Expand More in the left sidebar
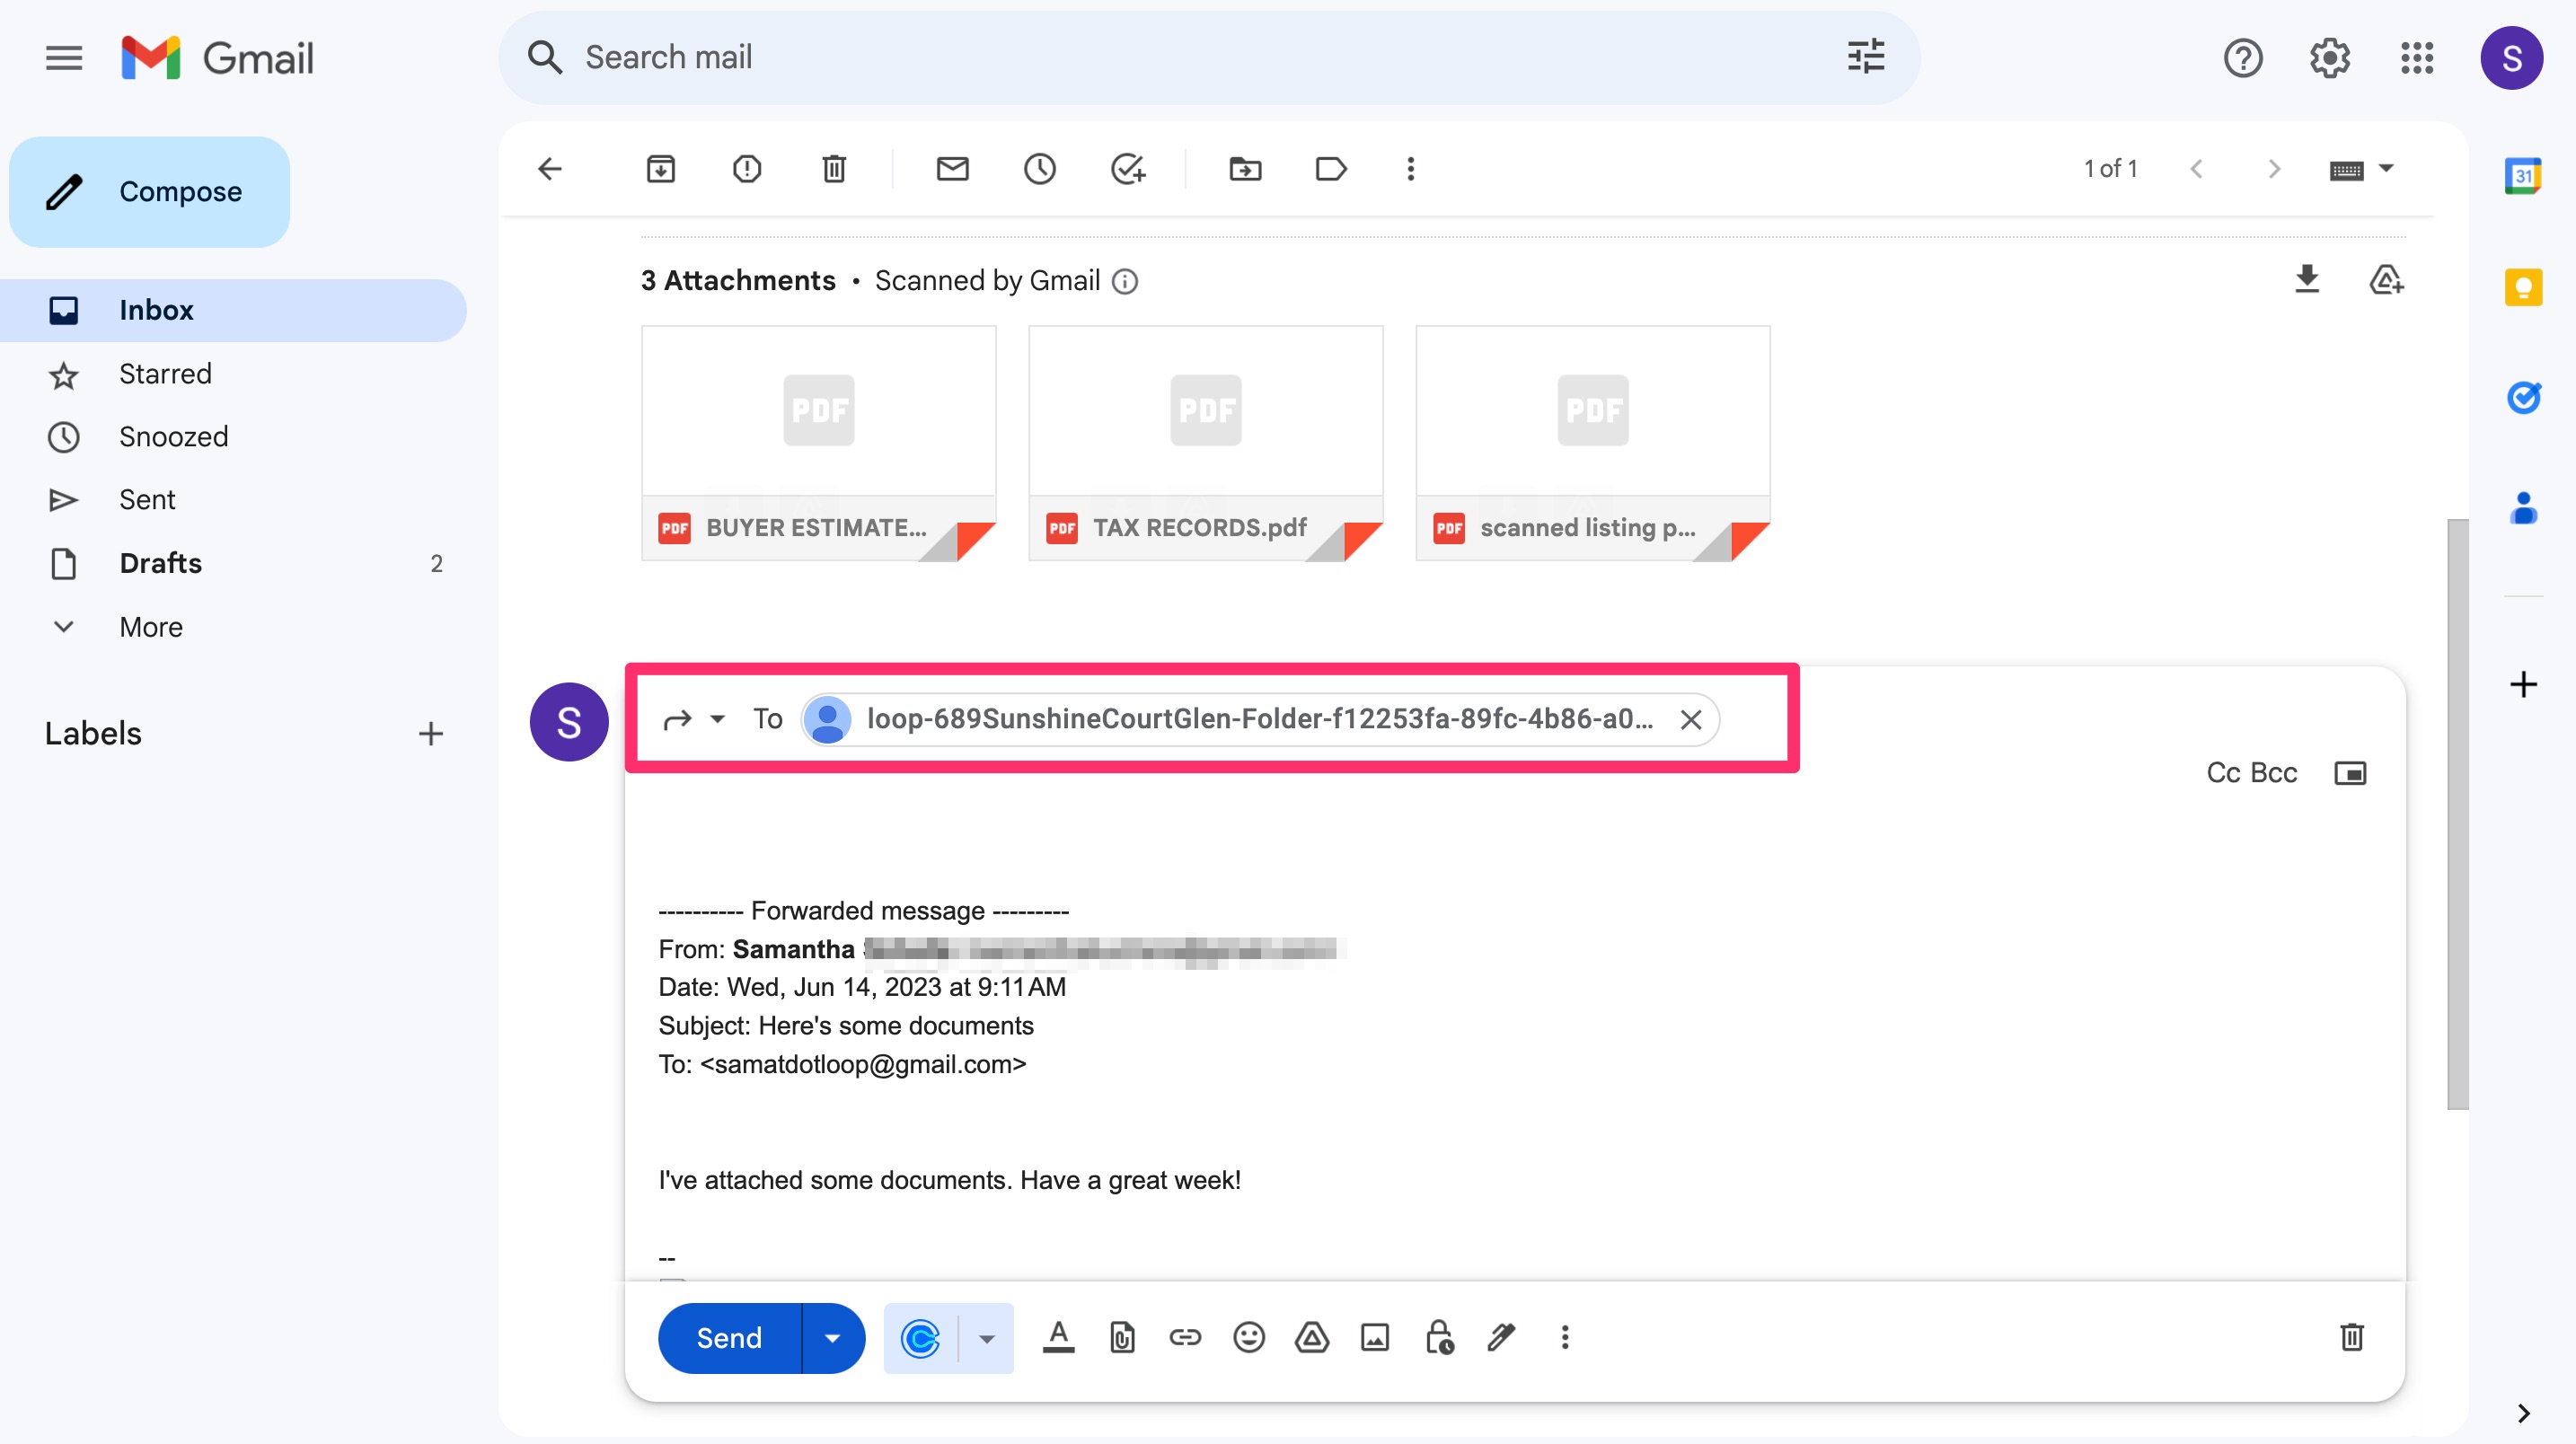The image size is (2576, 1444). pos(150,627)
